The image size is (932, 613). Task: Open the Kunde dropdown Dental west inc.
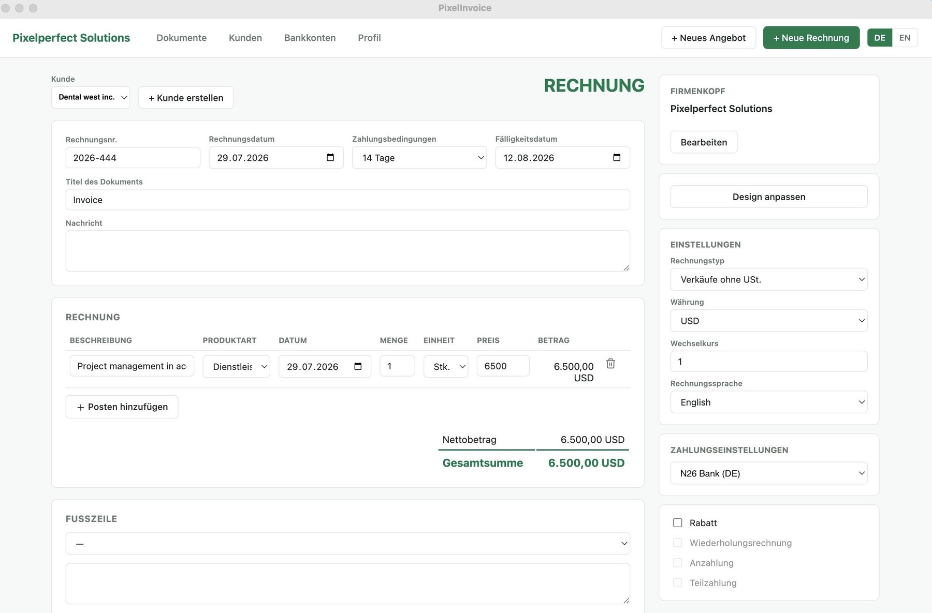pos(91,97)
